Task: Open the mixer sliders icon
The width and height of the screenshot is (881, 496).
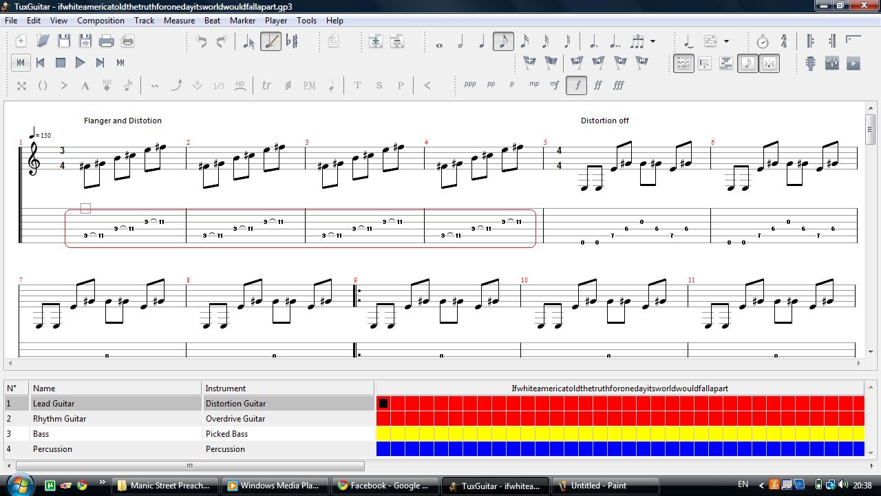Action: click(x=832, y=63)
